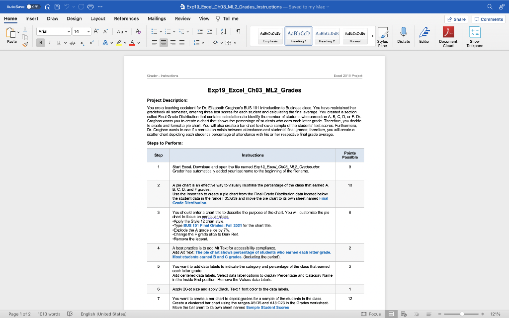Expand multilevel list options arrow
This screenshot has height=318, width=509.
187,32
